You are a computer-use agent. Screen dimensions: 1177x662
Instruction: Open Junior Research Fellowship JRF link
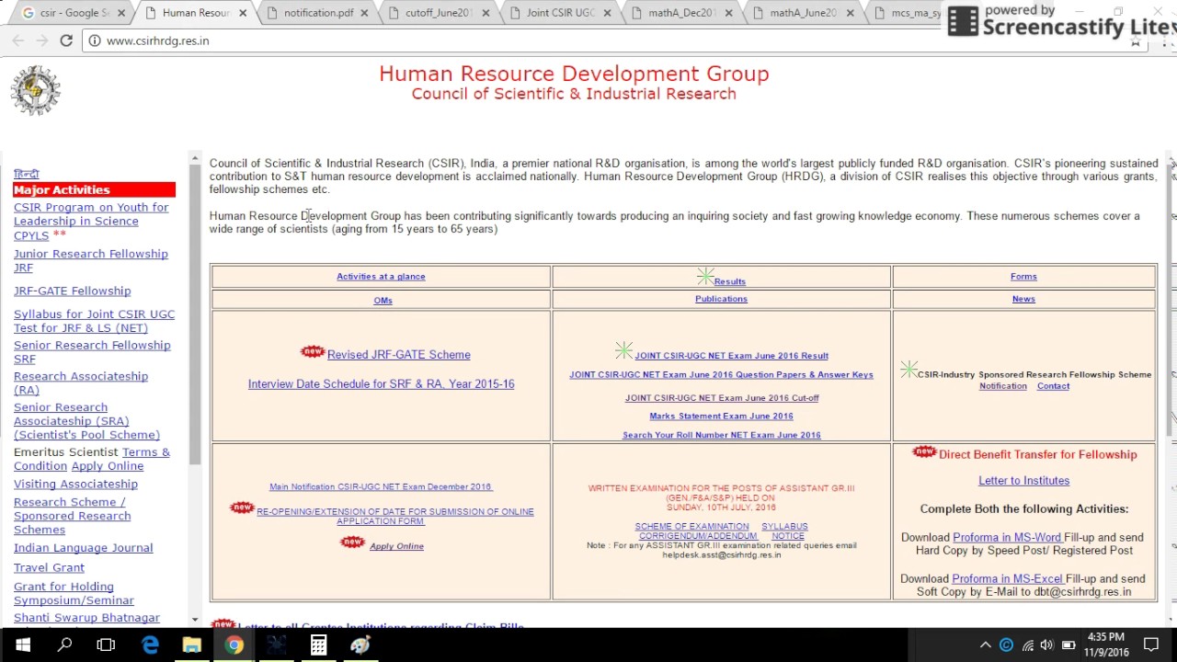click(90, 260)
